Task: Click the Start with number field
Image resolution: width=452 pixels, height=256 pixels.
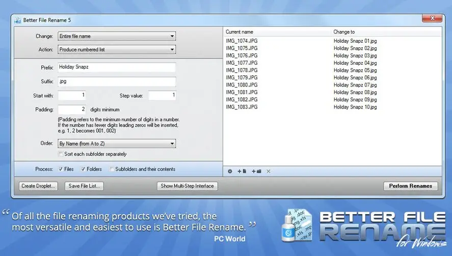Action: coord(72,95)
